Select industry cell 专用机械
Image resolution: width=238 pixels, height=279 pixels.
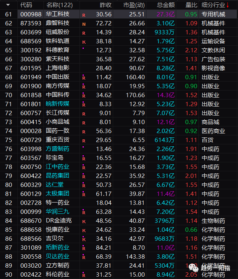213,14
